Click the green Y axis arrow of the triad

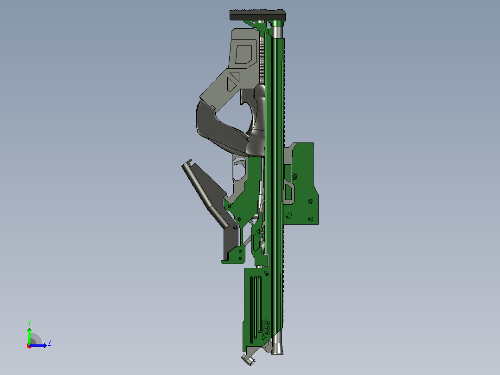[29, 336]
